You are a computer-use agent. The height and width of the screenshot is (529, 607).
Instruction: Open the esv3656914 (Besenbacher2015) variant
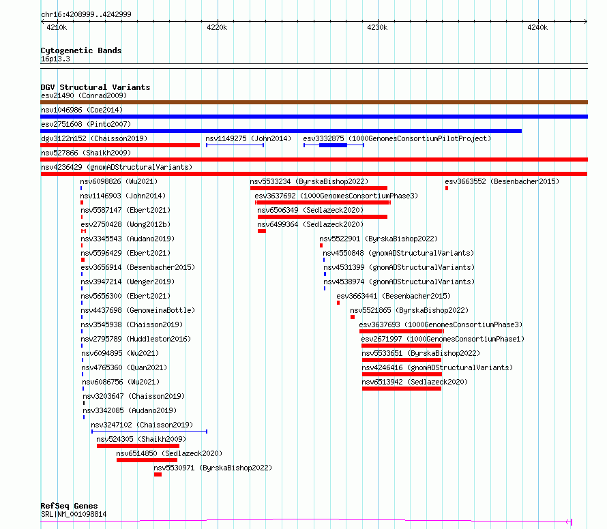click(x=138, y=267)
